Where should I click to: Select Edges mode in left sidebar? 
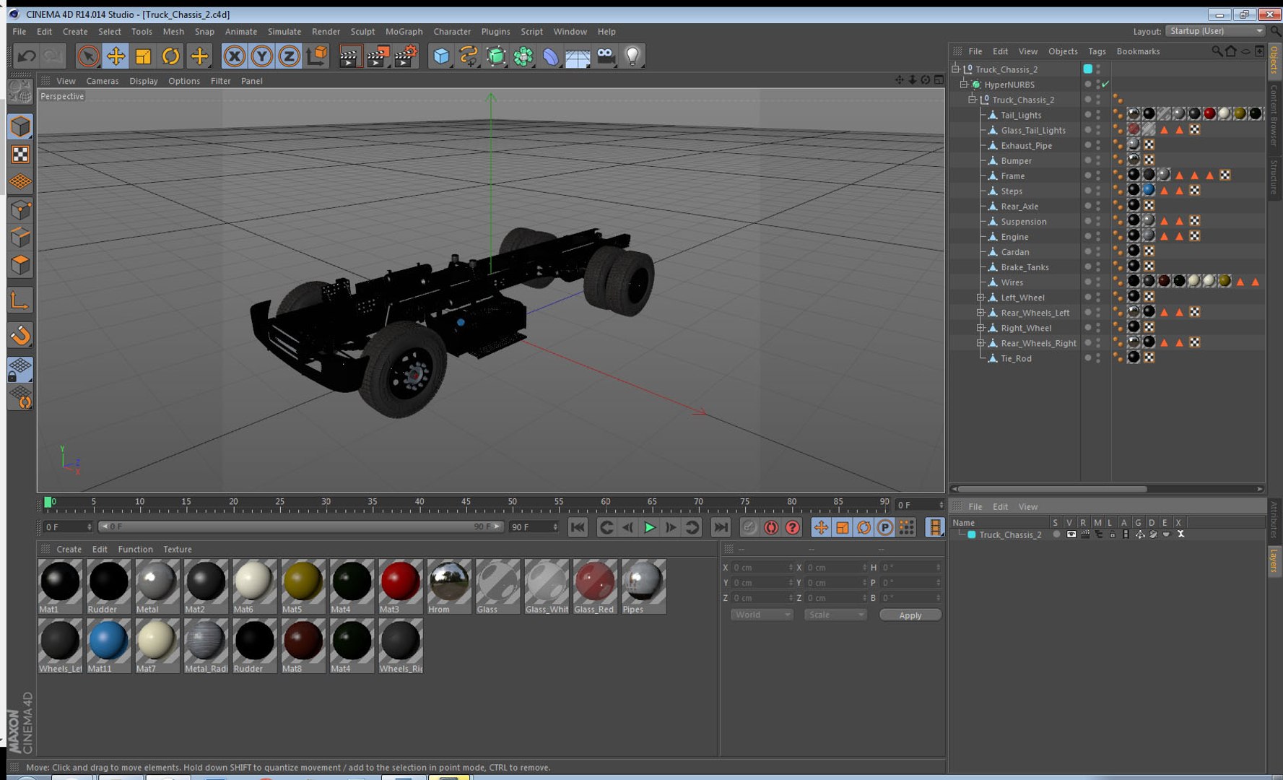click(20, 238)
